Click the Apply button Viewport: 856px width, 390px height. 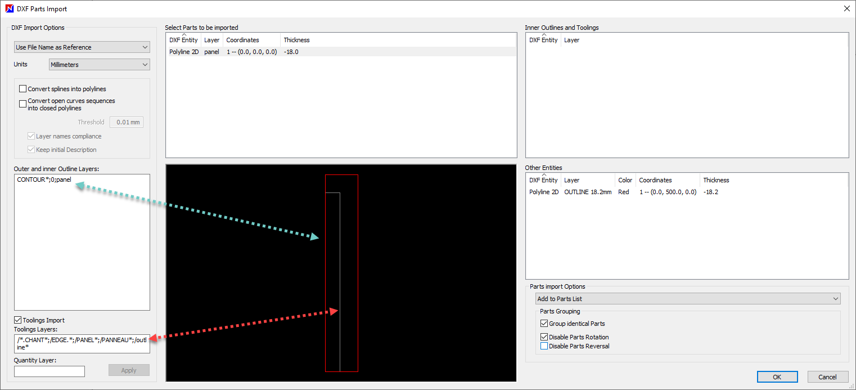129,370
